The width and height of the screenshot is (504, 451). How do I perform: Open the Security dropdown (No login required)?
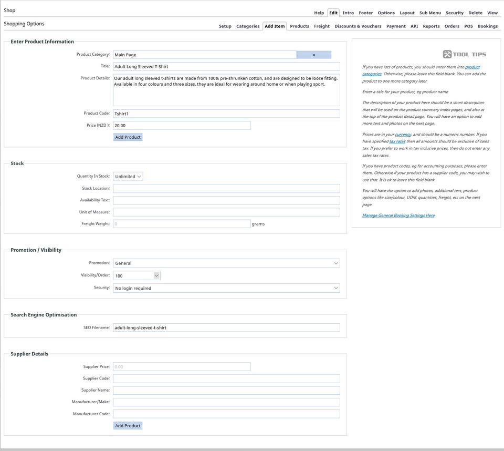[x=226, y=288]
